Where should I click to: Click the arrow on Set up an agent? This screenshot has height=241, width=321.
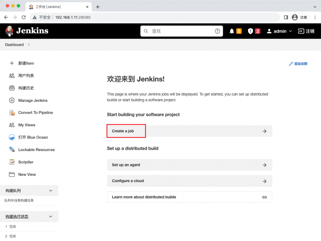[265, 165]
